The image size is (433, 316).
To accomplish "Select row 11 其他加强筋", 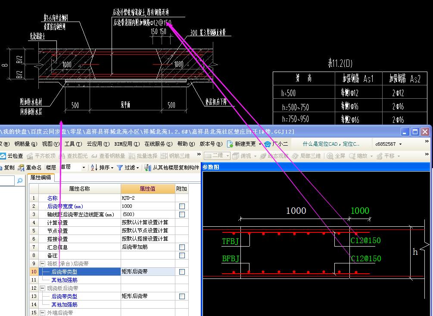I will 64,280.
